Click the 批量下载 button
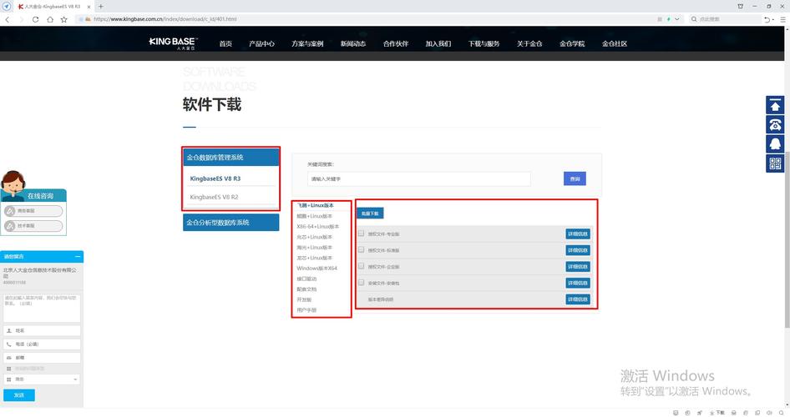The width and height of the screenshot is (790, 417). tap(370, 214)
